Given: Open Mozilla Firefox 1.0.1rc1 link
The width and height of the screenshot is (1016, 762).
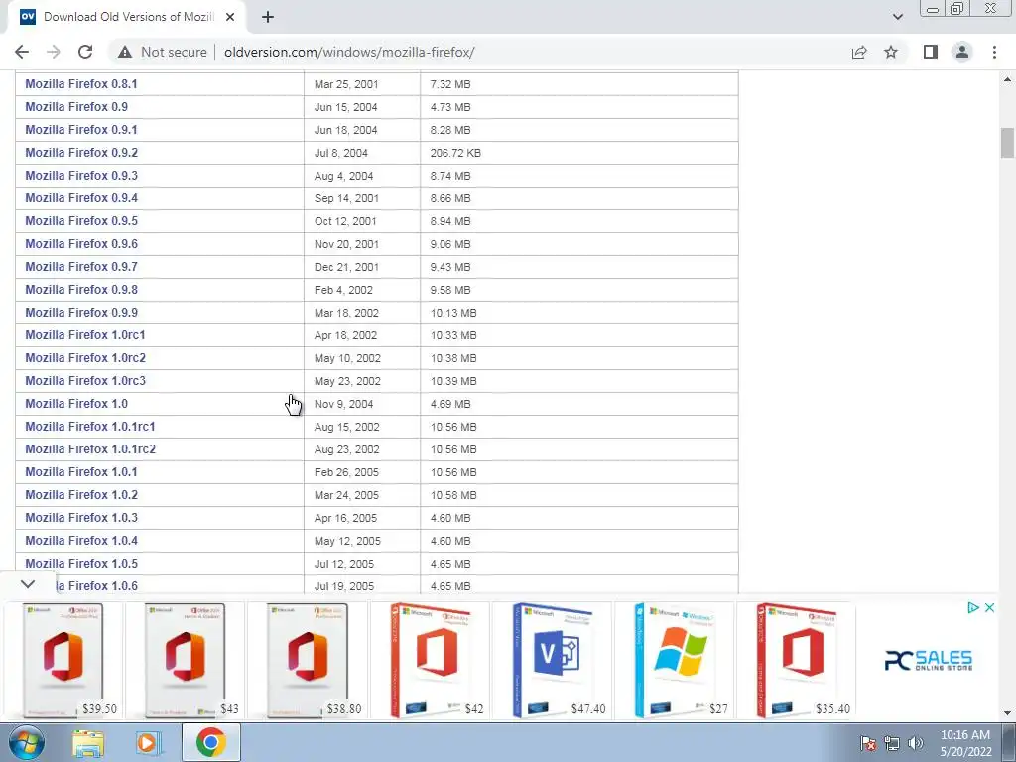Looking at the screenshot, I should coord(90,427).
